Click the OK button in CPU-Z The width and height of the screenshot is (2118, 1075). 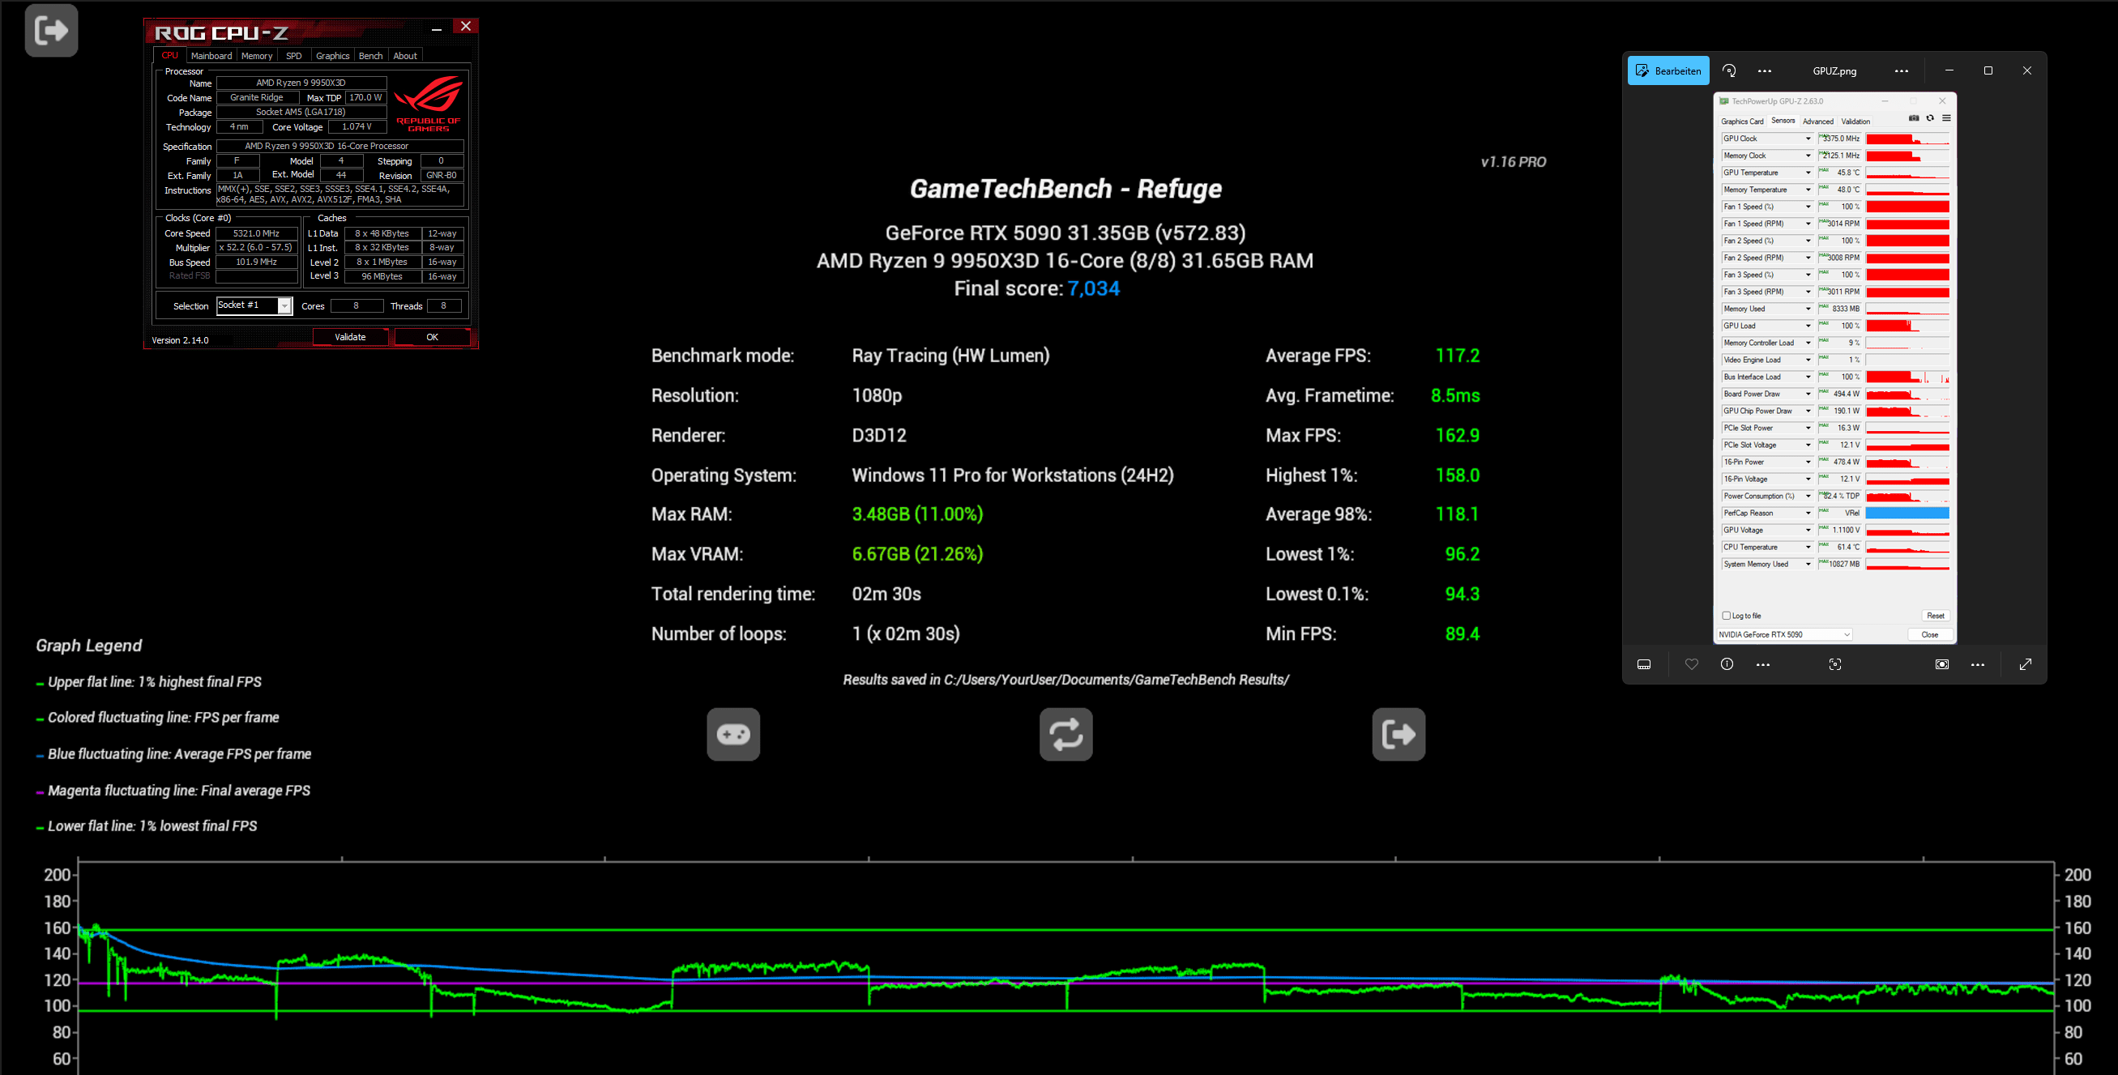coord(432,337)
